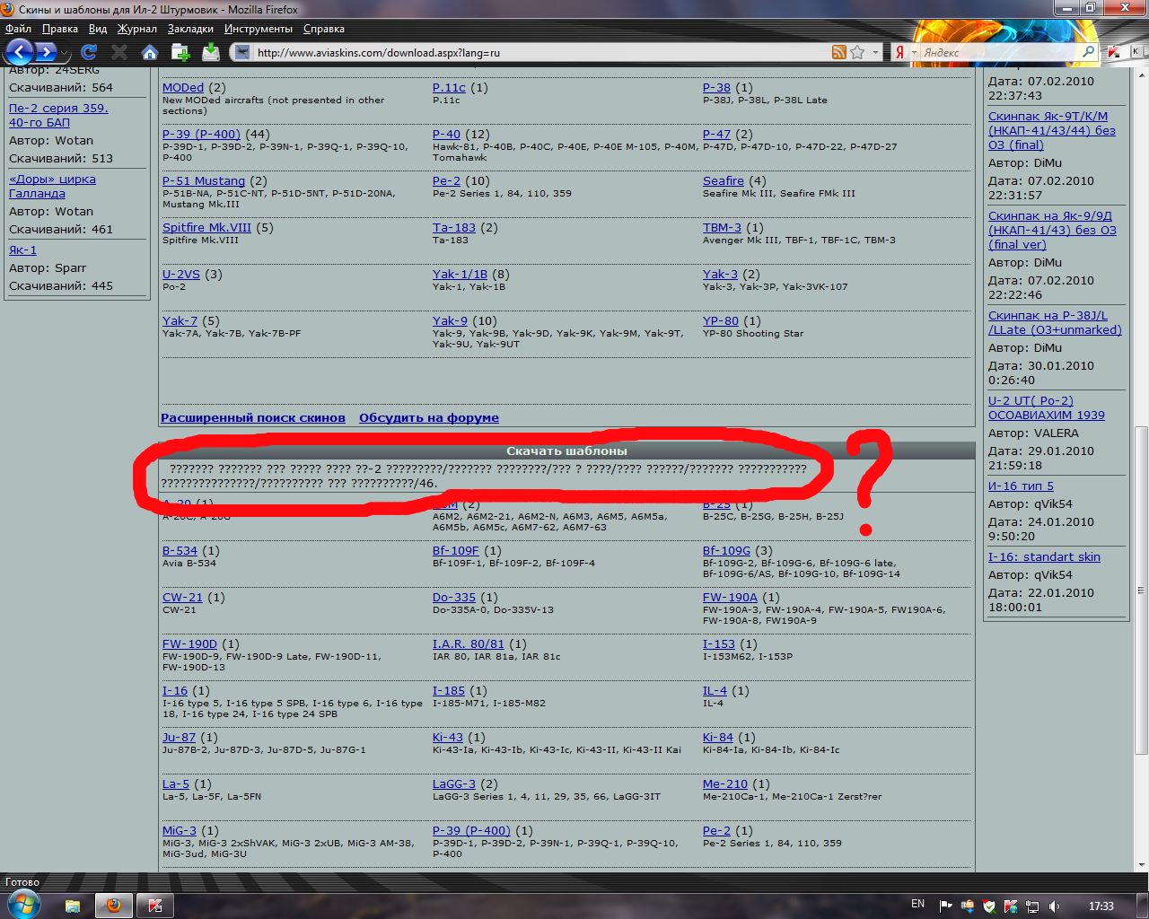Open the И-16 тип 5 news link
1149x919 pixels.
tap(1021, 486)
